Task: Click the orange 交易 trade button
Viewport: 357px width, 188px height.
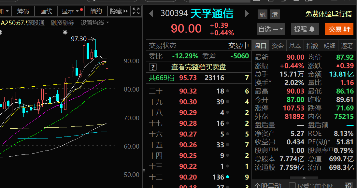Action: (339, 29)
